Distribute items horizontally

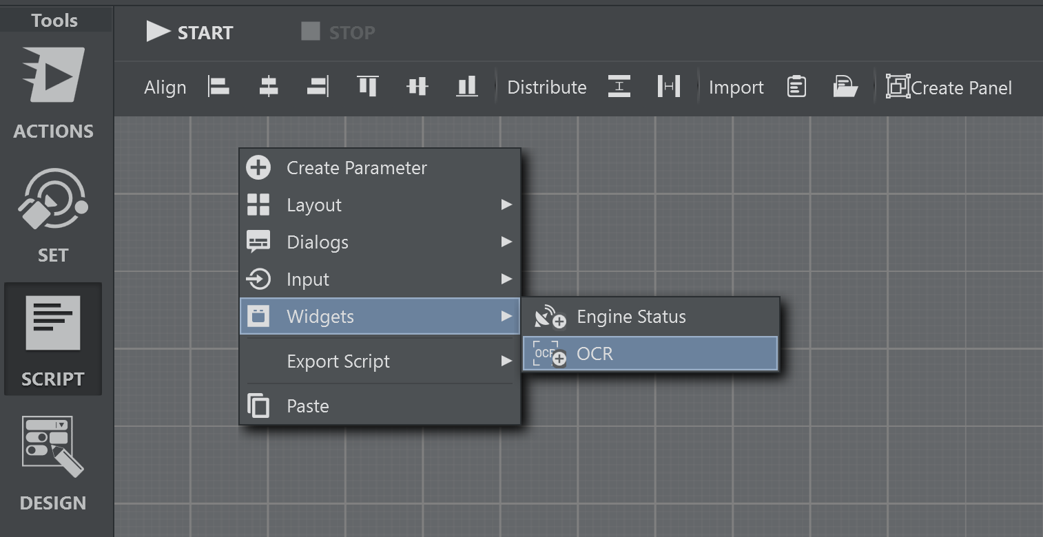[668, 87]
